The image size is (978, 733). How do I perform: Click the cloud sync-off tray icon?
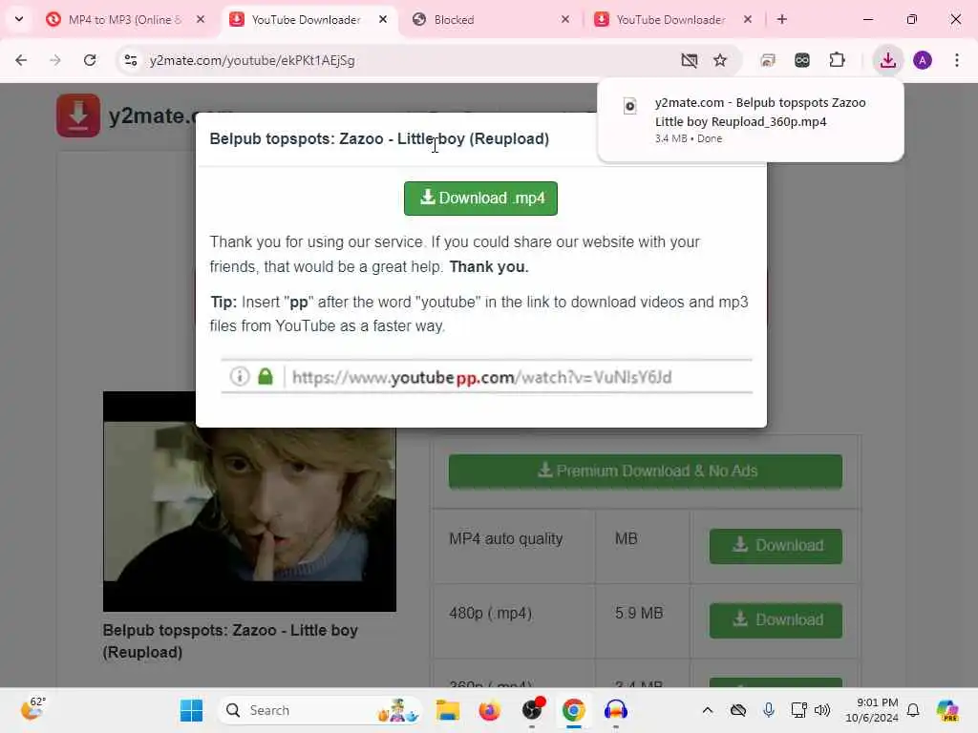point(738,710)
